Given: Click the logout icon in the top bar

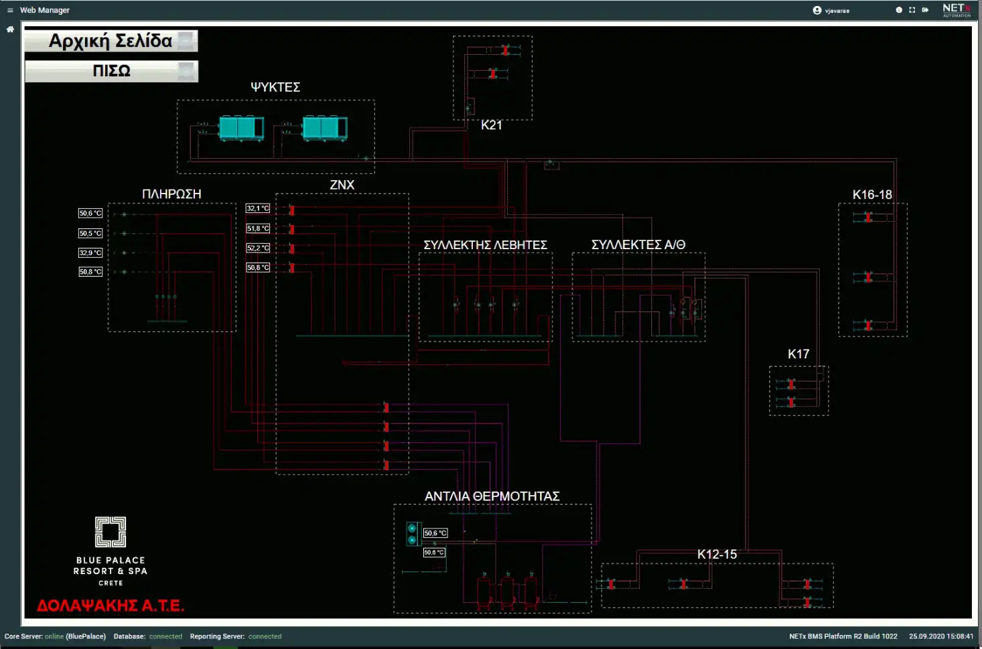Looking at the screenshot, I should pos(925,10).
